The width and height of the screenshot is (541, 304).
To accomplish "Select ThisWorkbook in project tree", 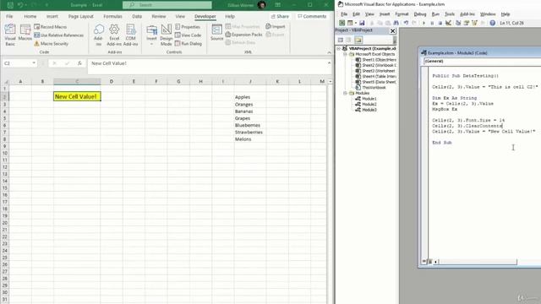I will coord(371,88).
